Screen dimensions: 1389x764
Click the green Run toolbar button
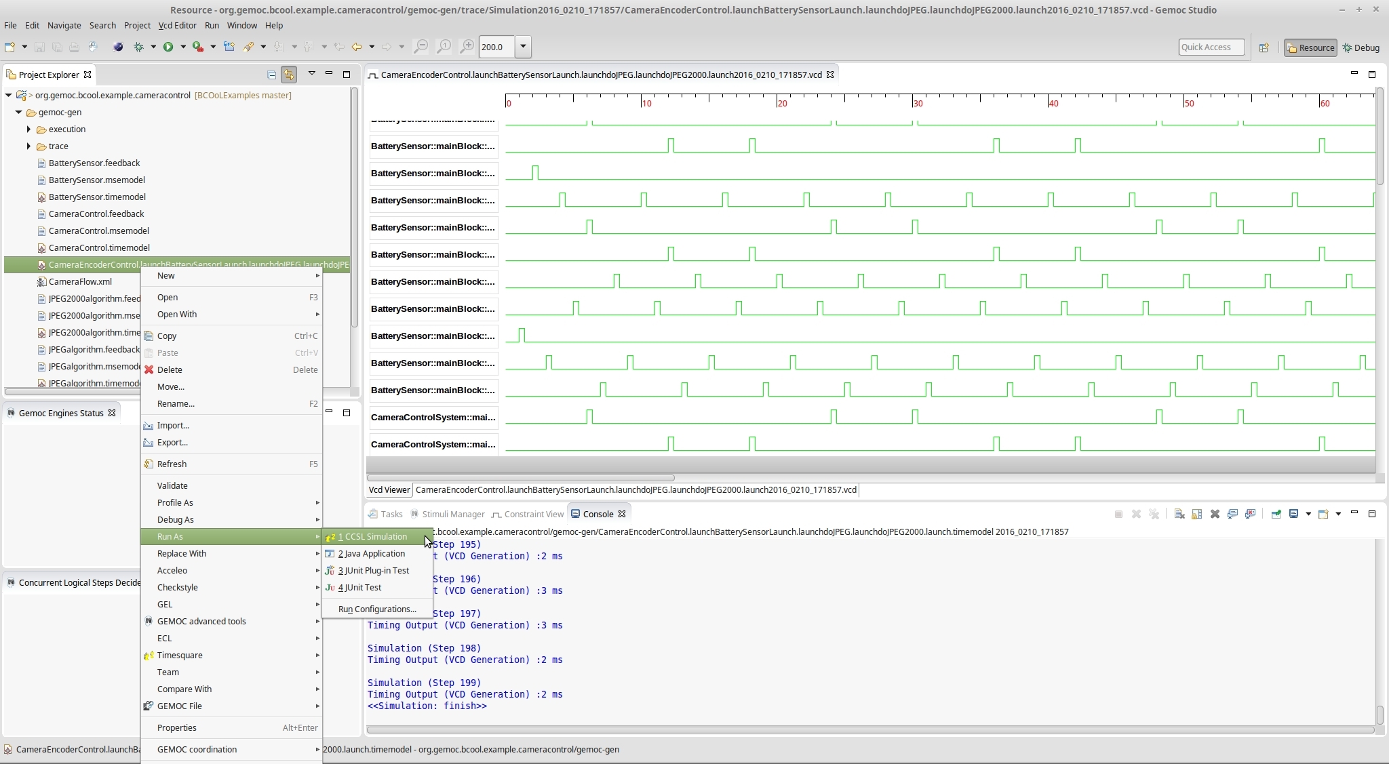(168, 47)
